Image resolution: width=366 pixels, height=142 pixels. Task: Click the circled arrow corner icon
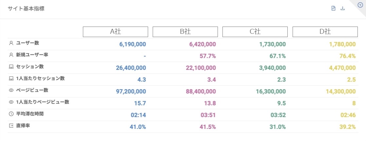tap(360, 5)
